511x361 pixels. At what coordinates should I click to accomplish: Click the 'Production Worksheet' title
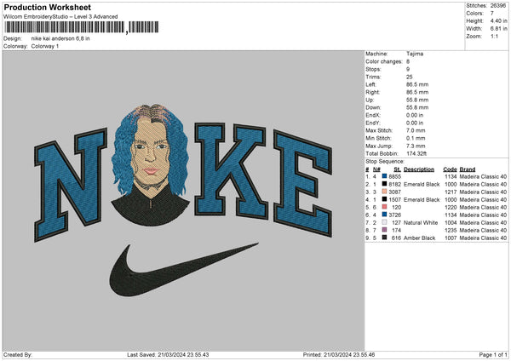[47, 7]
